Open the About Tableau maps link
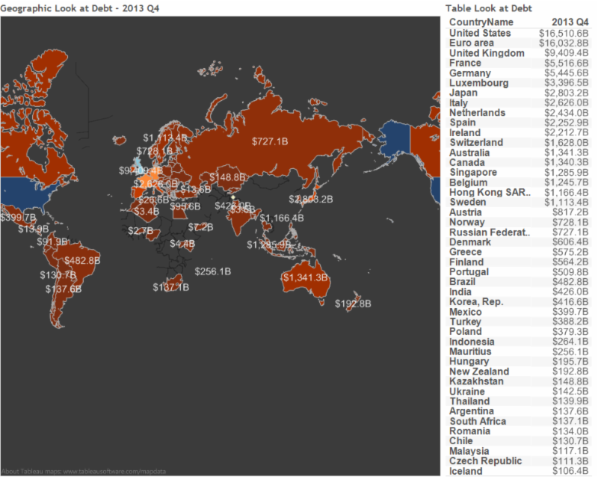 point(84,472)
